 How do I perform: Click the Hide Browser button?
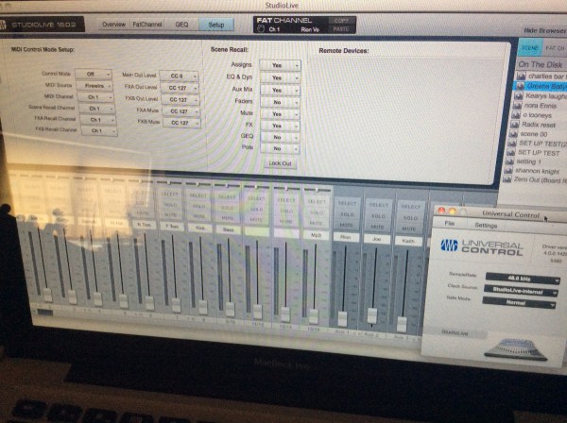pos(545,31)
